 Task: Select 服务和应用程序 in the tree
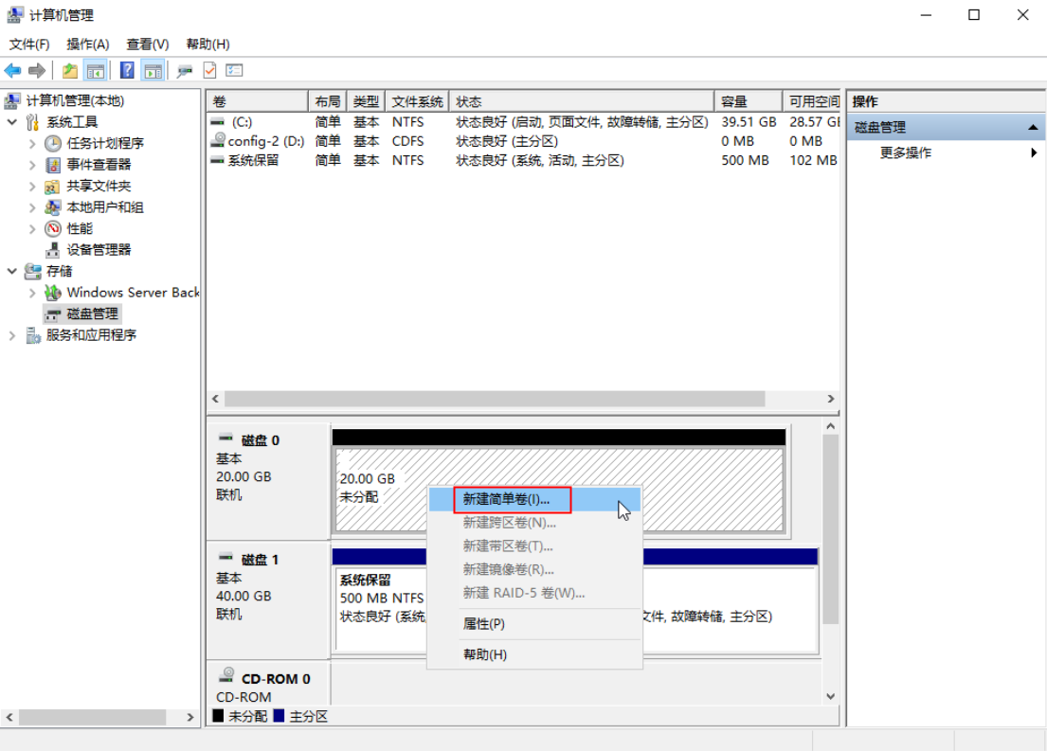click(x=91, y=335)
